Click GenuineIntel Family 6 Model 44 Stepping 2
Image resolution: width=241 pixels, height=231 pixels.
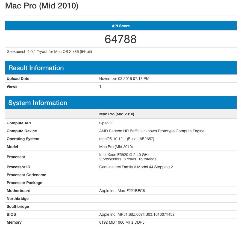click(136, 167)
